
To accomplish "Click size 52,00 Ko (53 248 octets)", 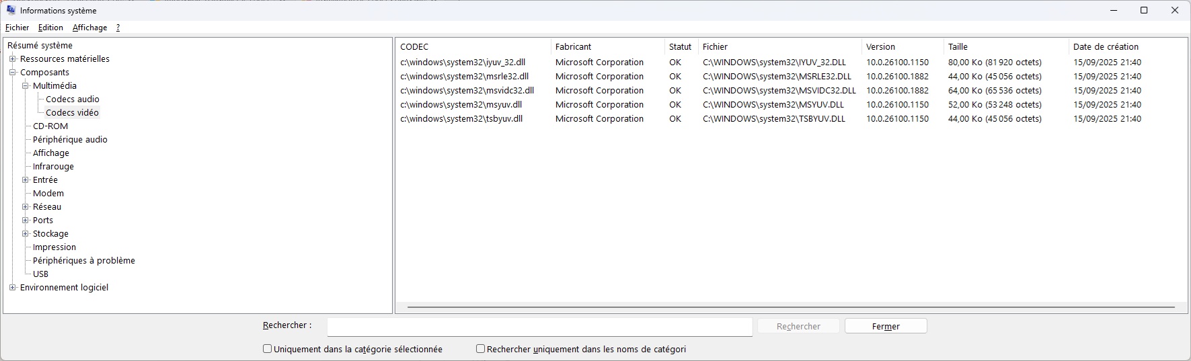I will click(x=995, y=104).
